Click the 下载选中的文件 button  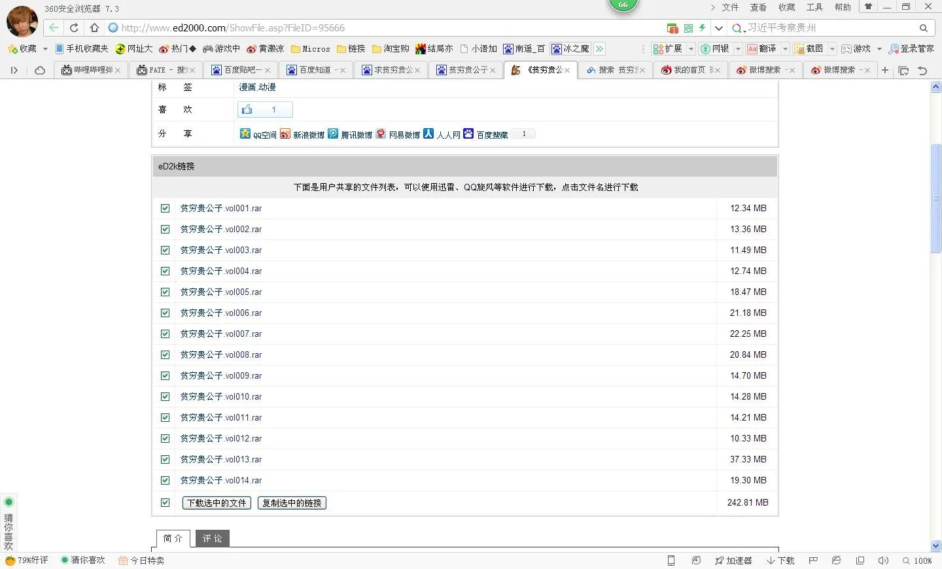click(216, 503)
